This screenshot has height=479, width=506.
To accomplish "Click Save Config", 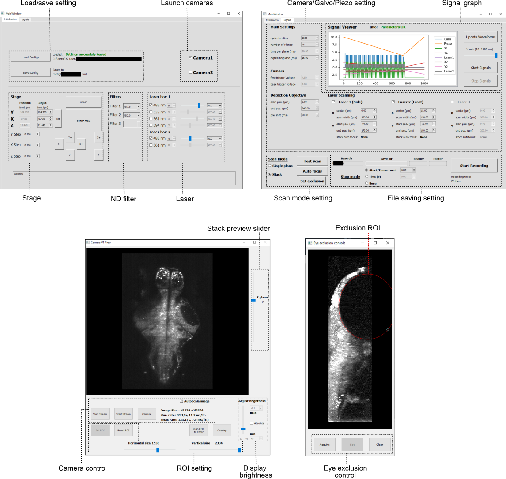I will tap(30, 72).
